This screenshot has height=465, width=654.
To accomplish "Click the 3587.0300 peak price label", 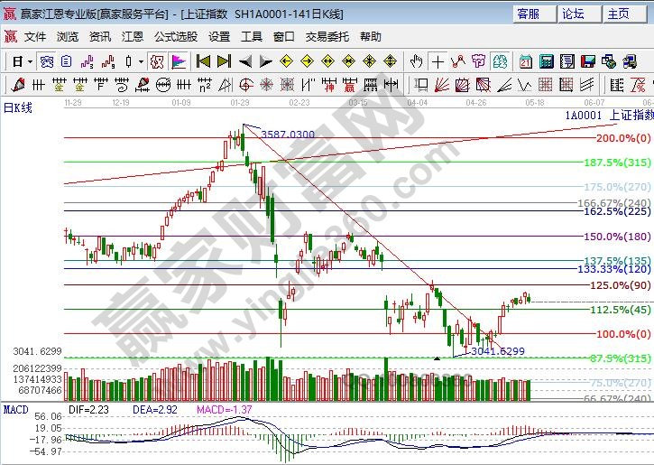I will point(288,135).
